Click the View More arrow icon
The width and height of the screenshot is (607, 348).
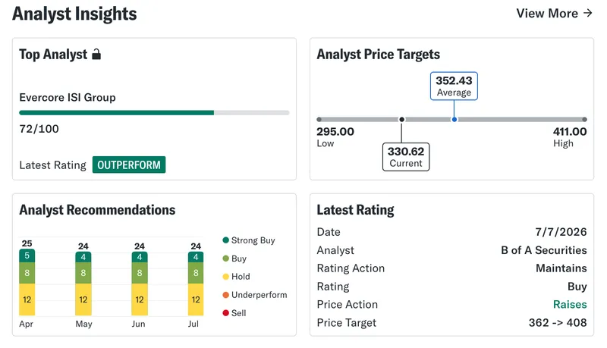point(587,13)
